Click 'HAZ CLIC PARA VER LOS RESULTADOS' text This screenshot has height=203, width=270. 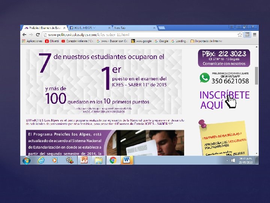coord(104,112)
